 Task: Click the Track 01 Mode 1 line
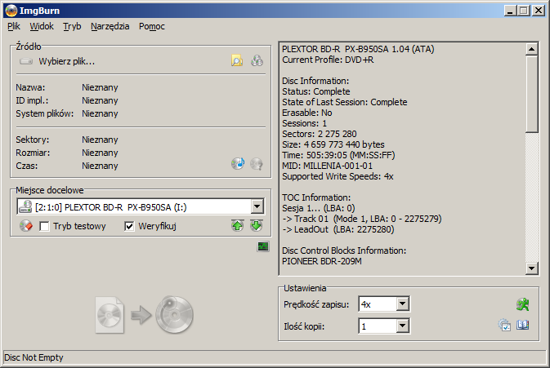[362, 219]
